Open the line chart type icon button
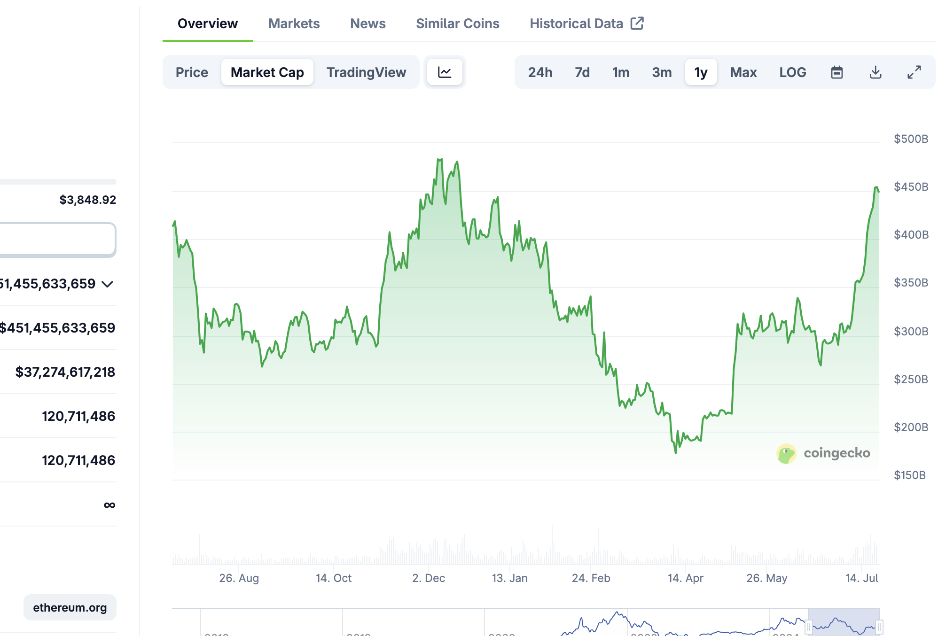 [x=445, y=72]
